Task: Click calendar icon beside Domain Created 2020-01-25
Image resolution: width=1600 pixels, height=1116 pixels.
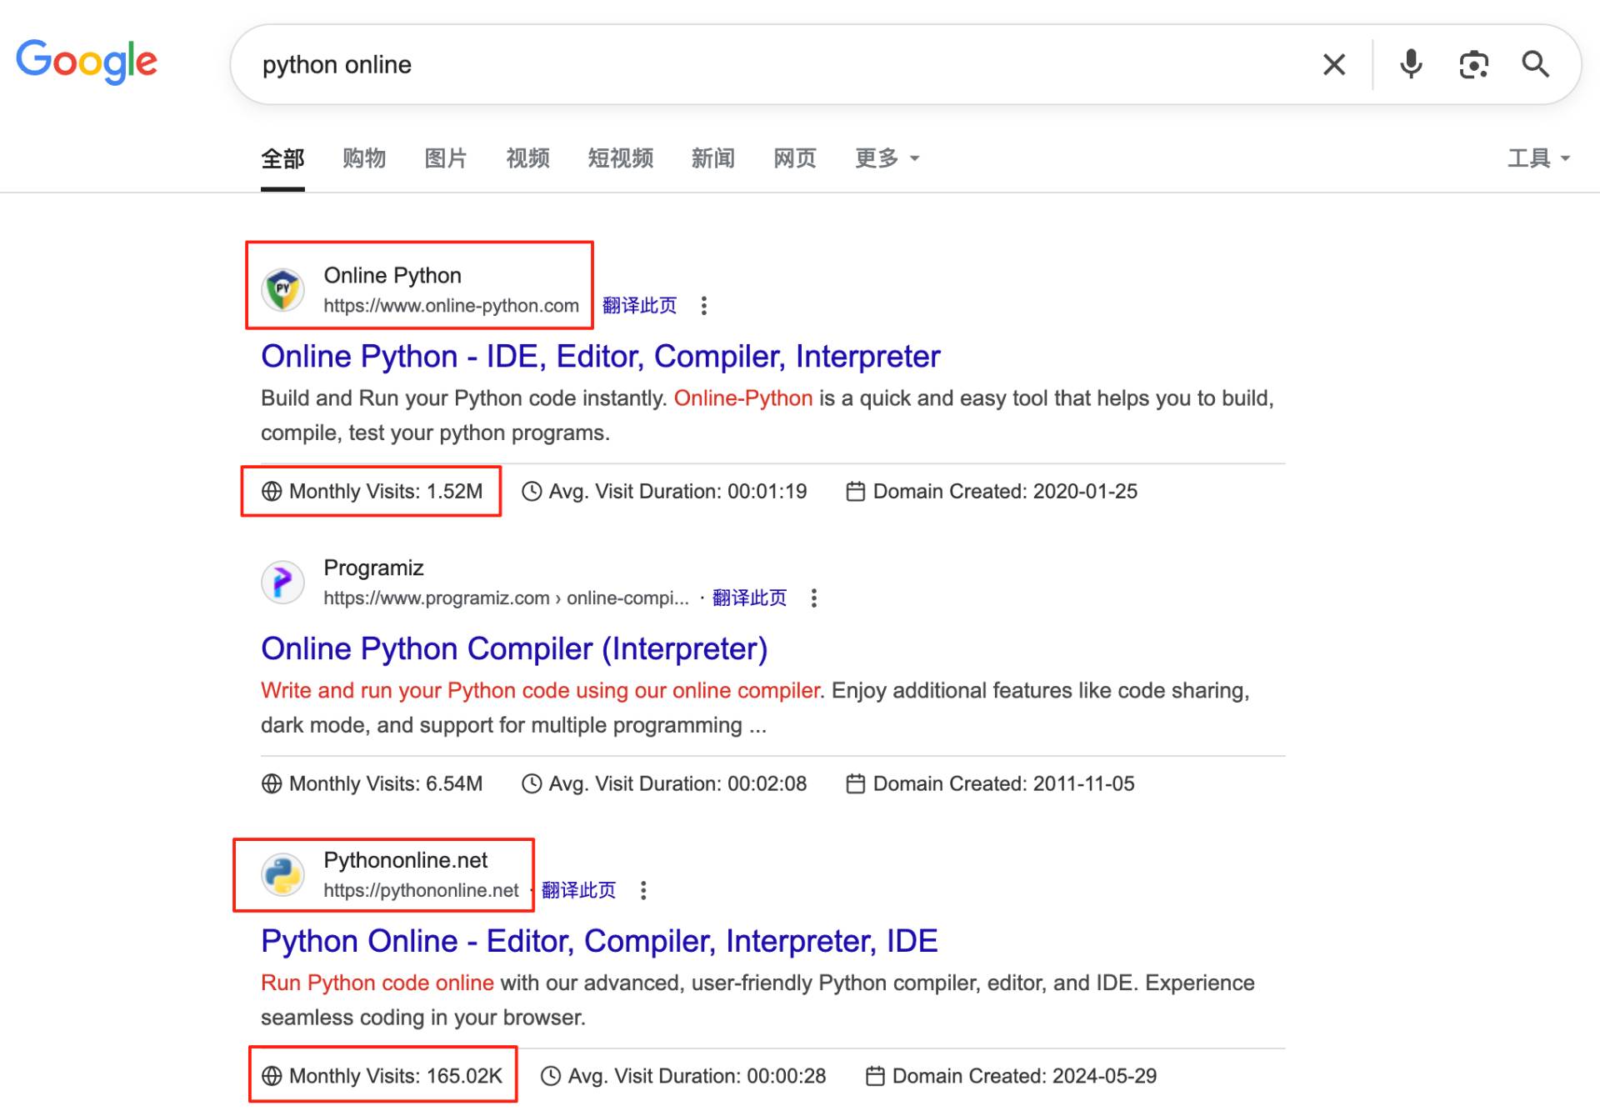Action: pyautogui.click(x=856, y=492)
